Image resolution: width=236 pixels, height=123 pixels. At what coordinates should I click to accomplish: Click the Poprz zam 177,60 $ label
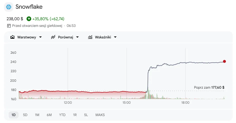[x=209, y=87]
